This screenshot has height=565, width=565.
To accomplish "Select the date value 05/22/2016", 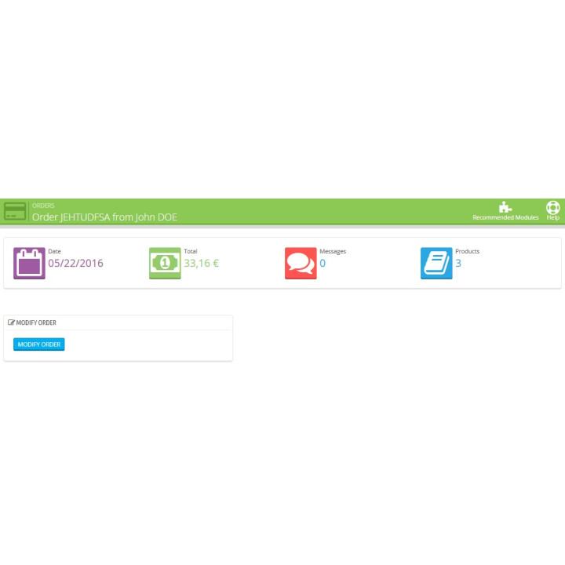I will 75,264.
